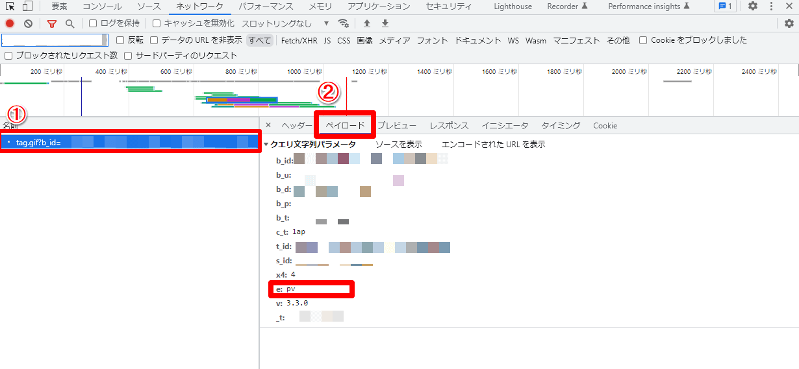Click the import HAR upload arrow
Viewport: 799px width, 369px height.
pyautogui.click(x=367, y=23)
